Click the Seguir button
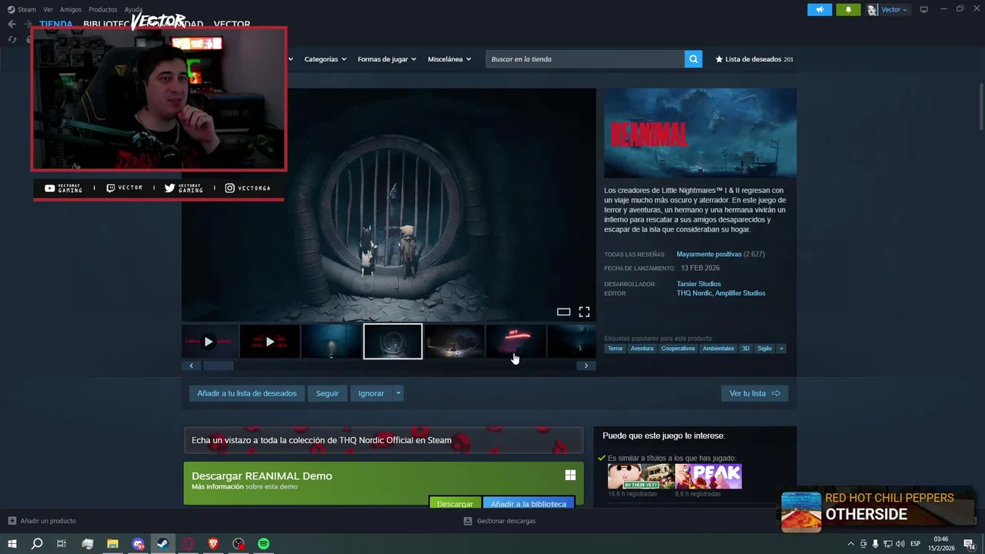The image size is (985, 554). pos(327,393)
